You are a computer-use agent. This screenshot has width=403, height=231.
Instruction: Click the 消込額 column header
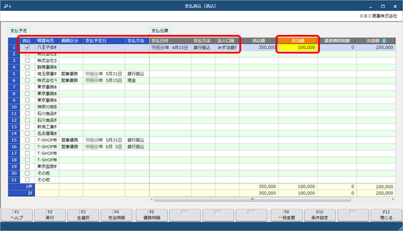(x=259, y=40)
